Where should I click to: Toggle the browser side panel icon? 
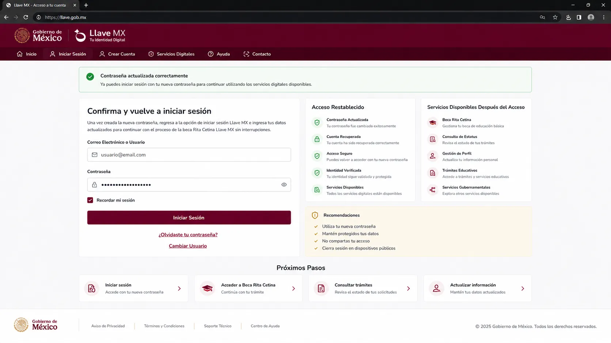point(579,17)
